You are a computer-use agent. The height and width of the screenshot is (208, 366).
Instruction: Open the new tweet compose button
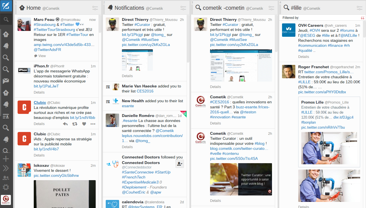pos(6,6)
